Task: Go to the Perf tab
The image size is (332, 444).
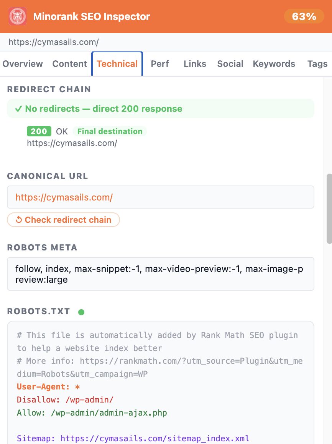Action: (x=159, y=64)
